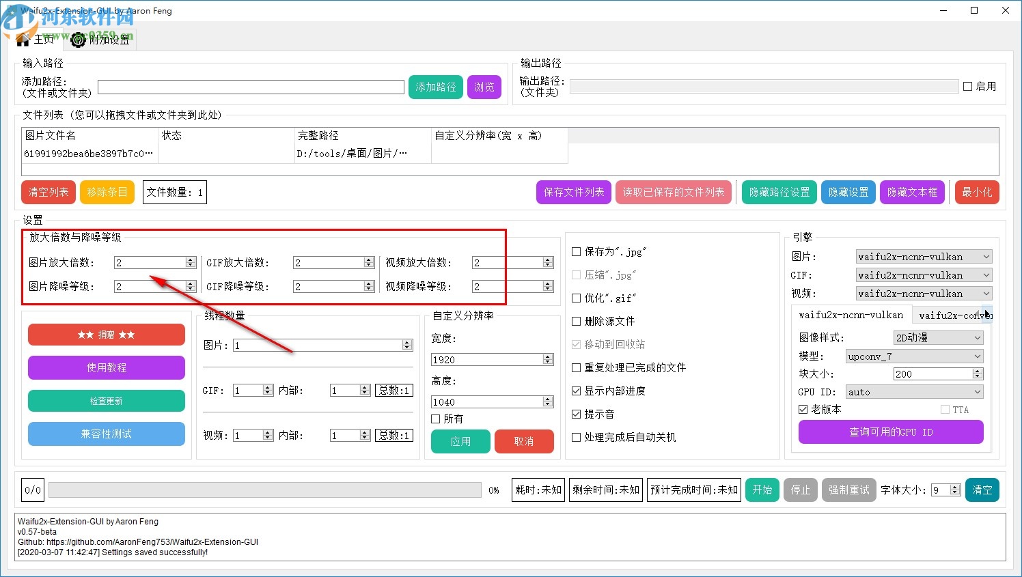Click the 检查更新 update check button
1022x577 pixels.
106,401
